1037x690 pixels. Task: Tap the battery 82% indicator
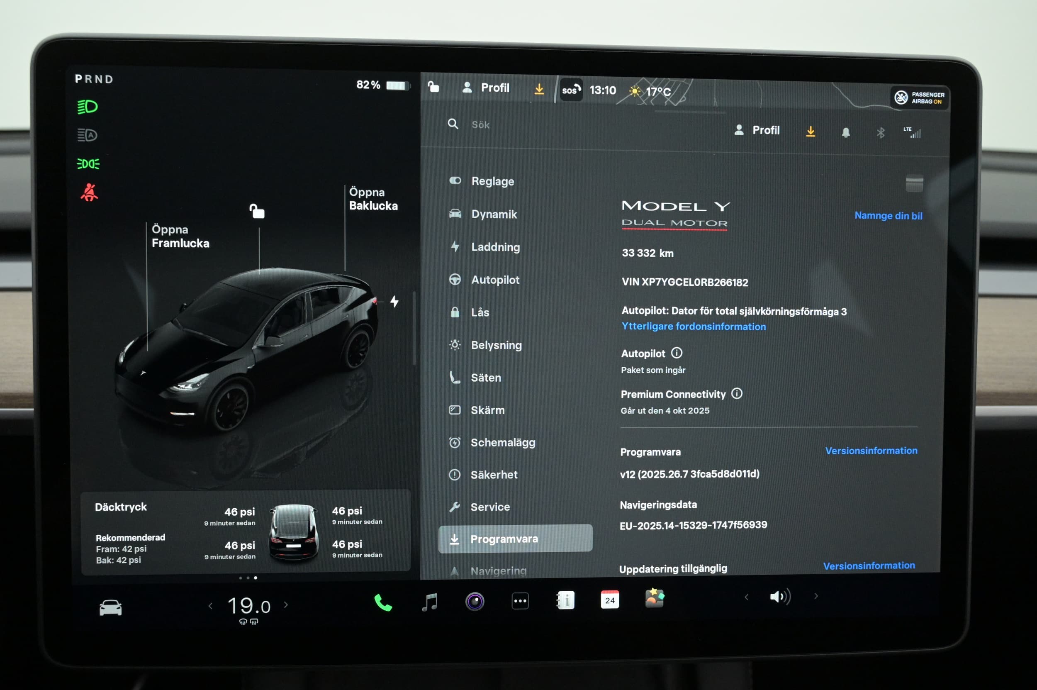[383, 85]
